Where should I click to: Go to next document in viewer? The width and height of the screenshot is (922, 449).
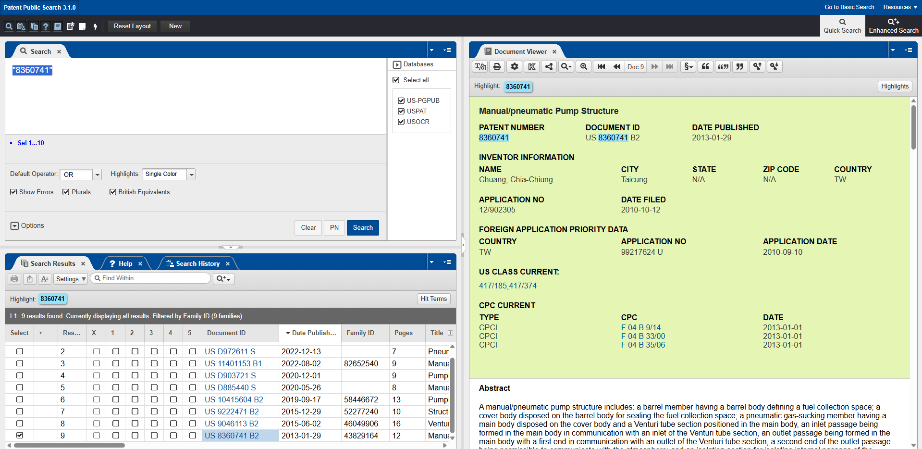654,67
